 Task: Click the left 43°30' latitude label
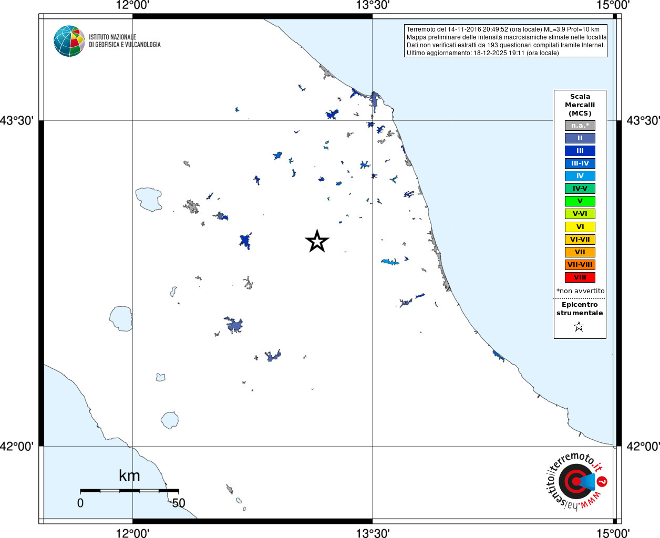pos(17,120)
